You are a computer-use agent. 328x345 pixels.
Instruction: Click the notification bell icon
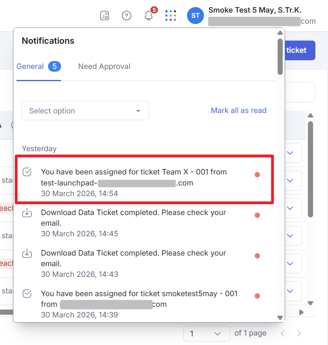[148, 16]
